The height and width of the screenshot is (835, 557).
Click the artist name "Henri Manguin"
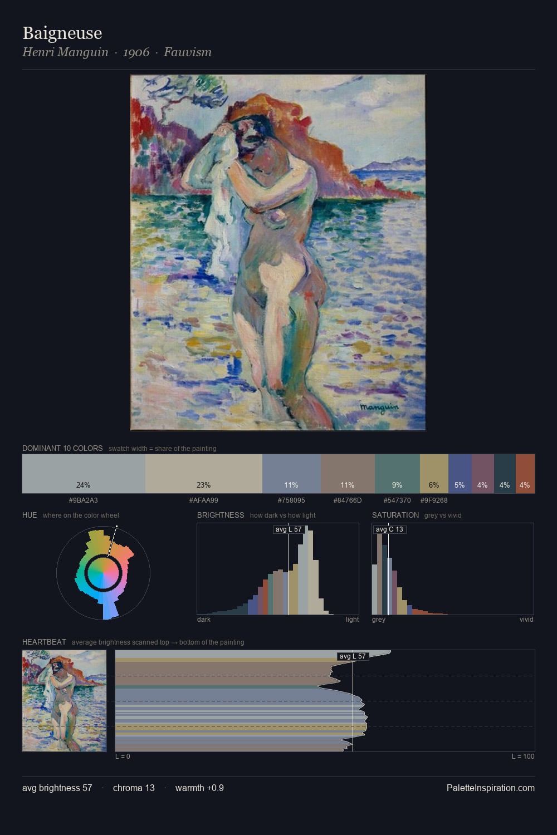(x=65, y=52)
